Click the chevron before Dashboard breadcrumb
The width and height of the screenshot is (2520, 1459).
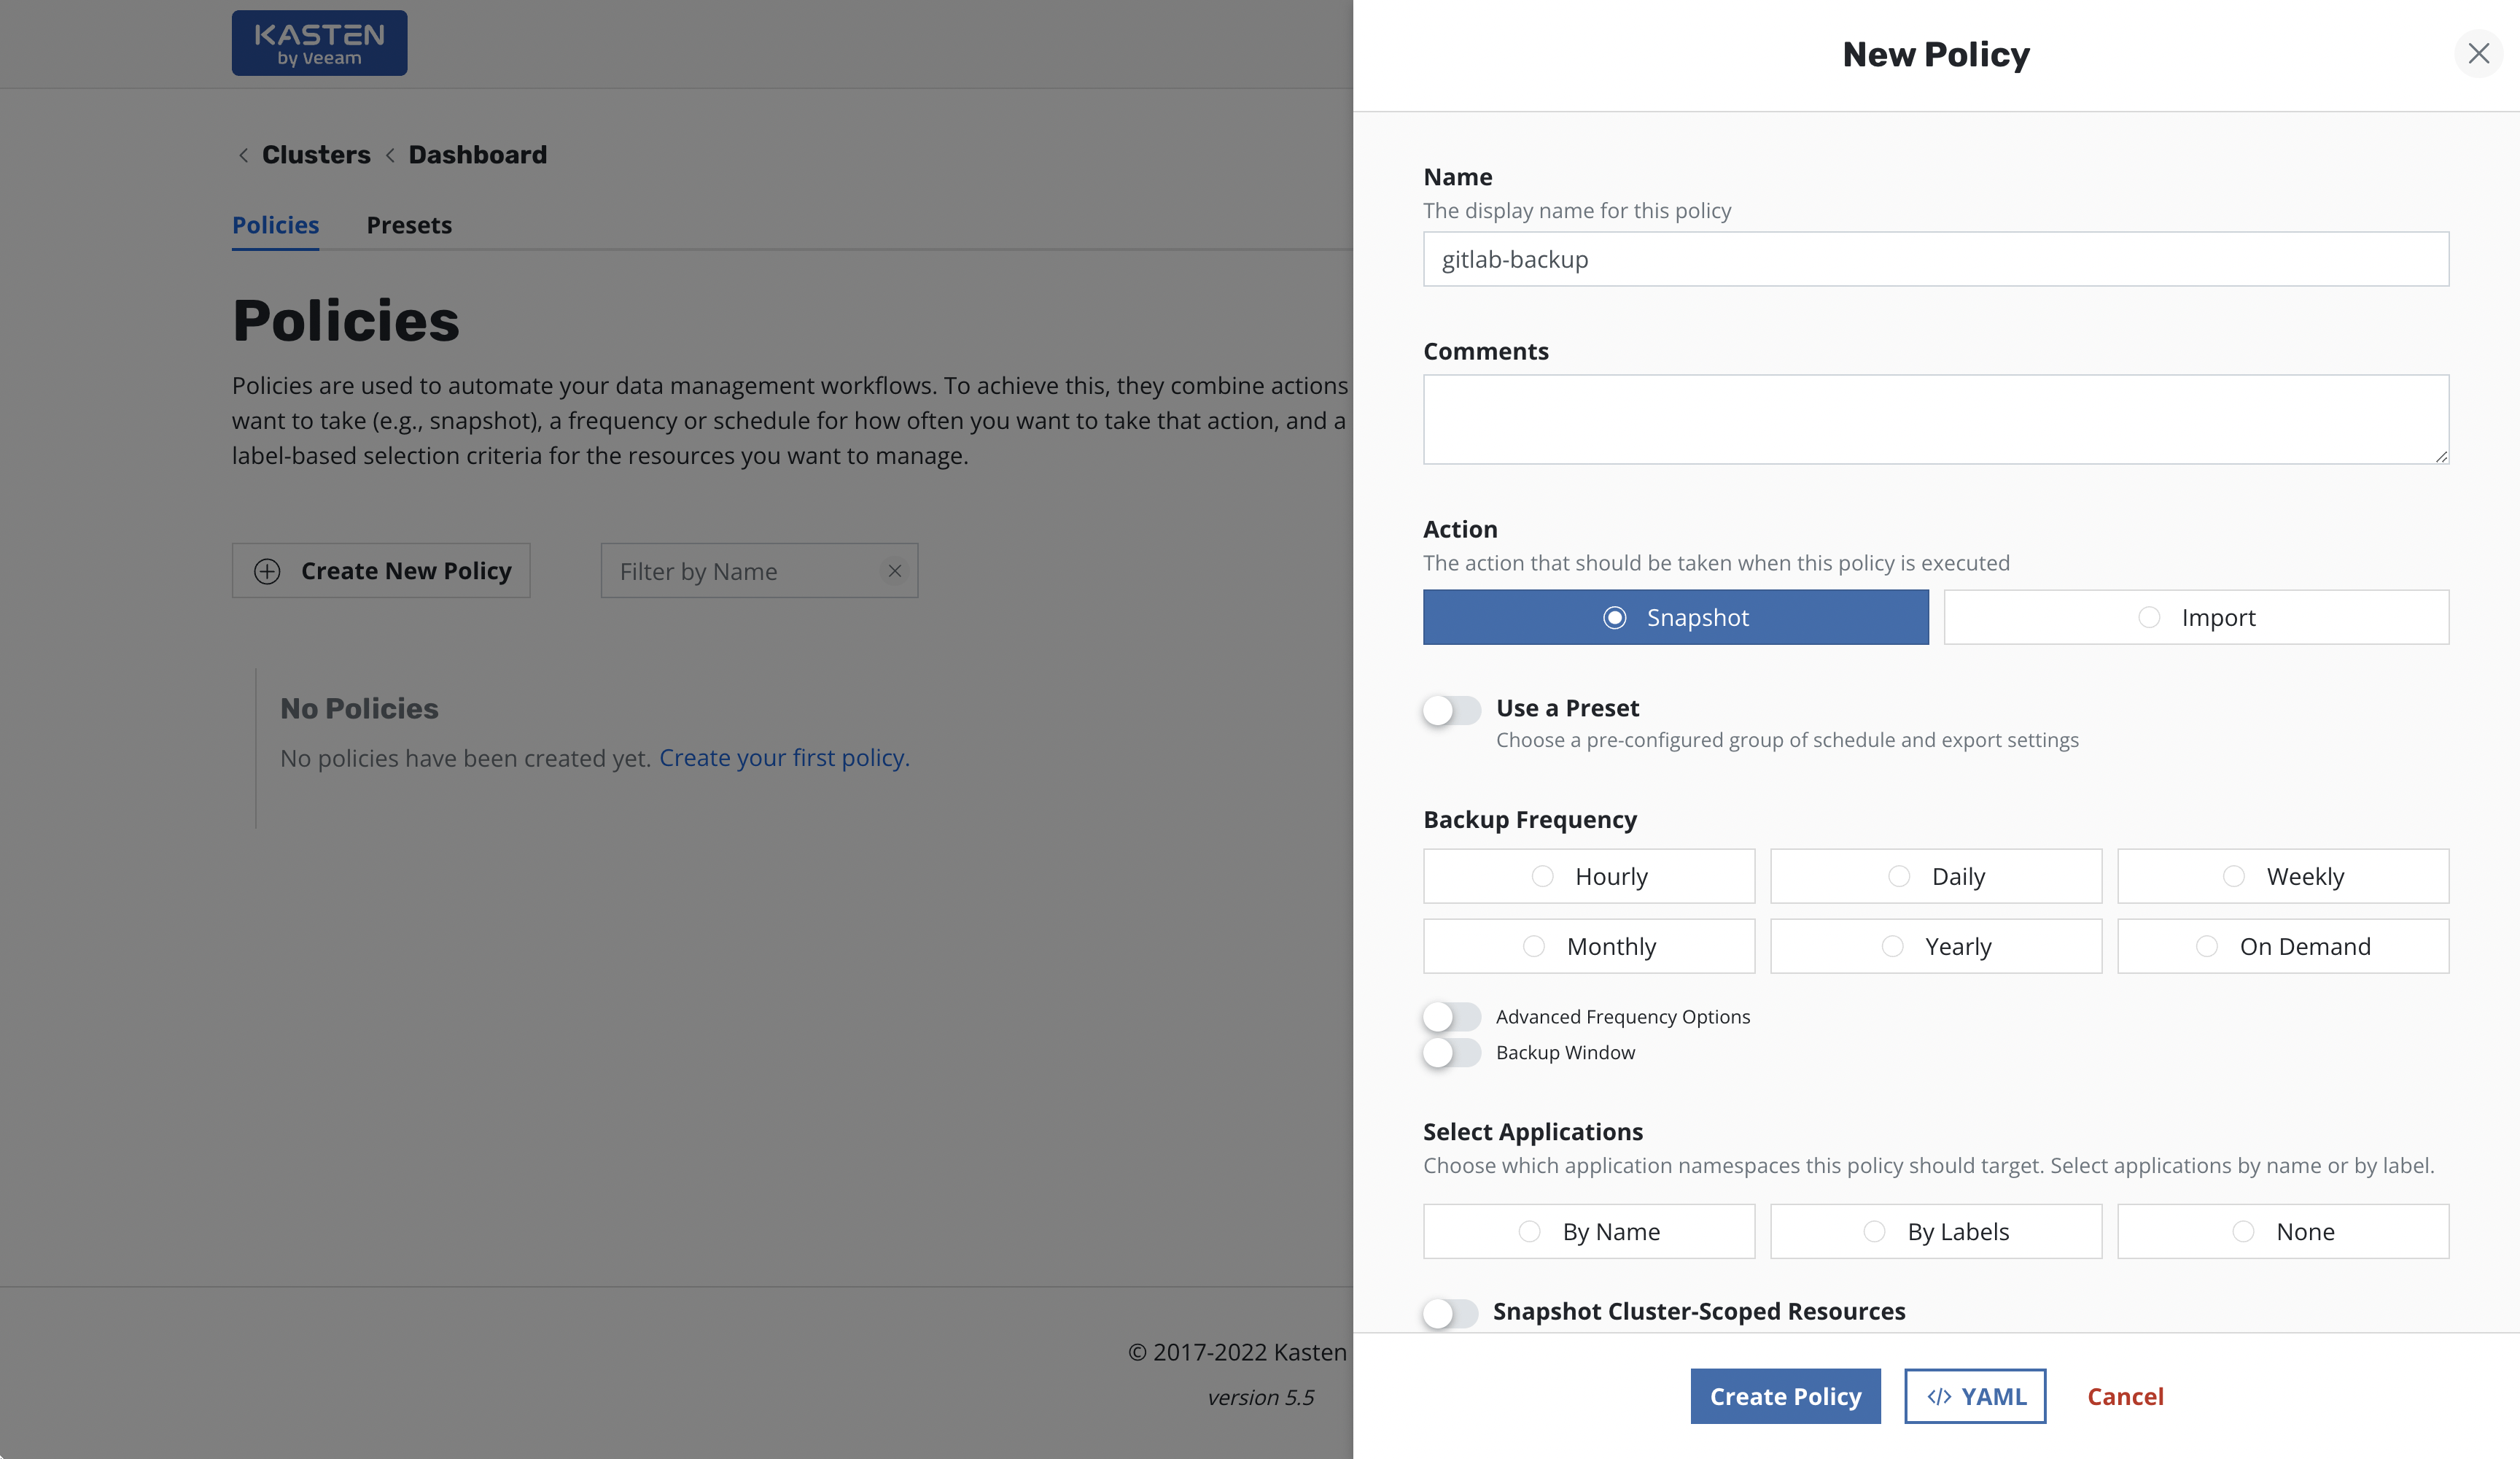click(x=390, y=155)
